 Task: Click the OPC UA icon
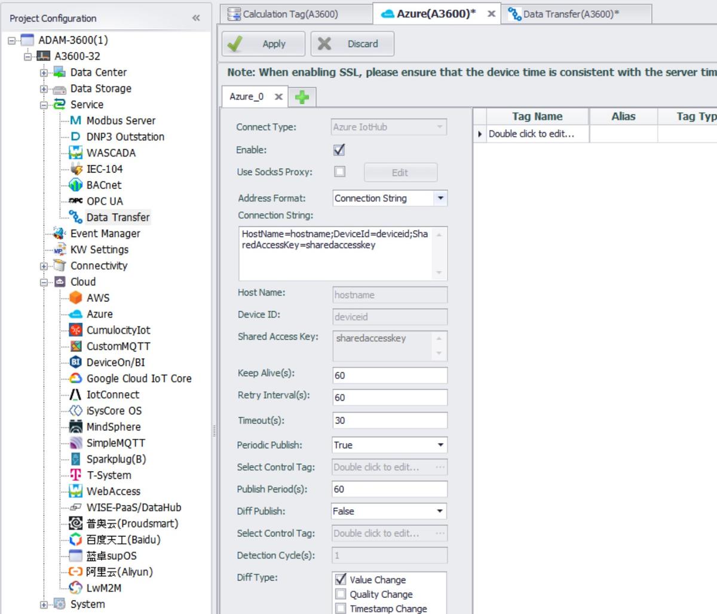76,201
